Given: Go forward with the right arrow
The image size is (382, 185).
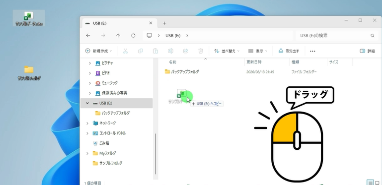Looking at the screenshot, I should pyautogui.click(x=103, y=36).
